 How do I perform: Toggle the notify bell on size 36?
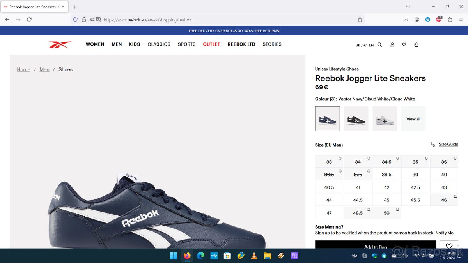click(x=455, y=157)
